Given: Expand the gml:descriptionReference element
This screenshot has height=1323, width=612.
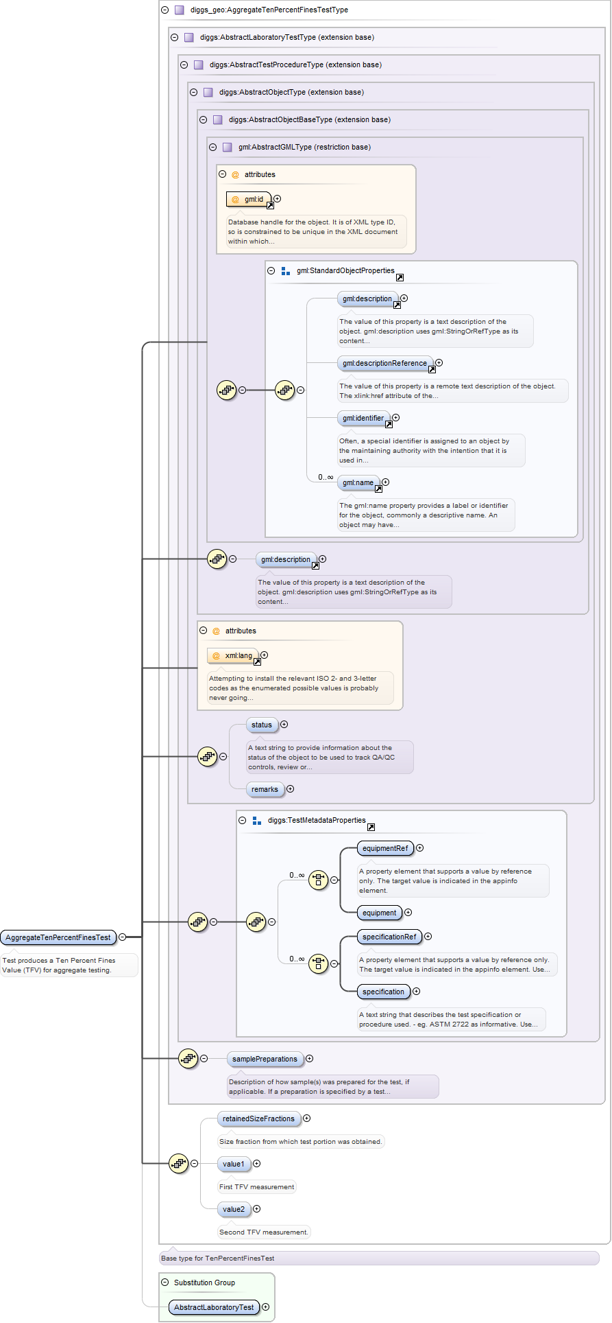Looking at the screenshot, I should (x=439, y=363).
